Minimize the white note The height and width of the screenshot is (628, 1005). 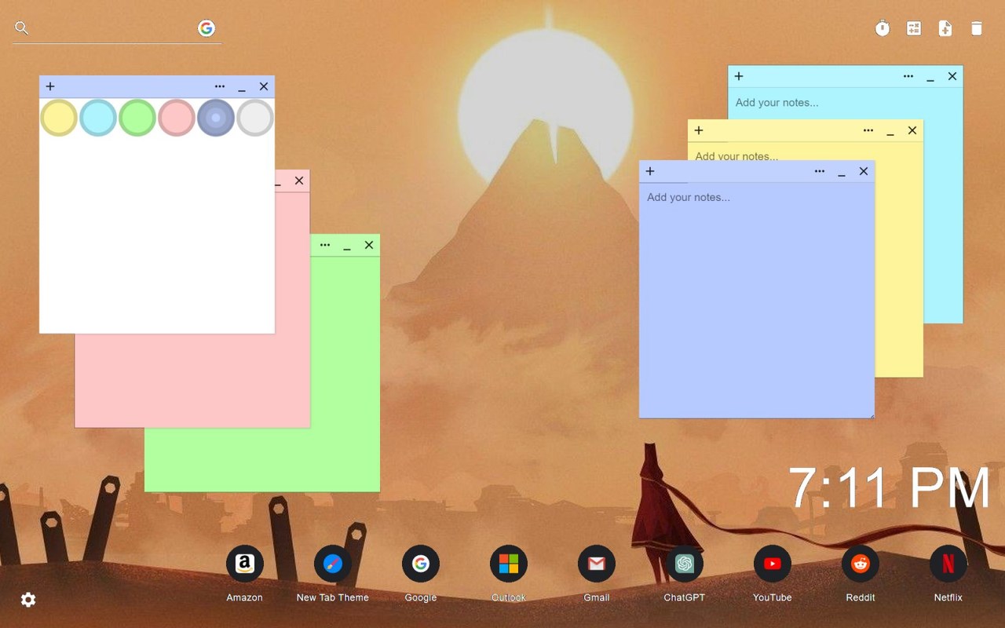pos(242,88)
